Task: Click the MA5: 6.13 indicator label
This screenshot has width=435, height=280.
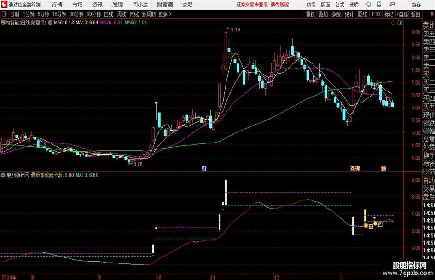Action: (x=64, y=23)
